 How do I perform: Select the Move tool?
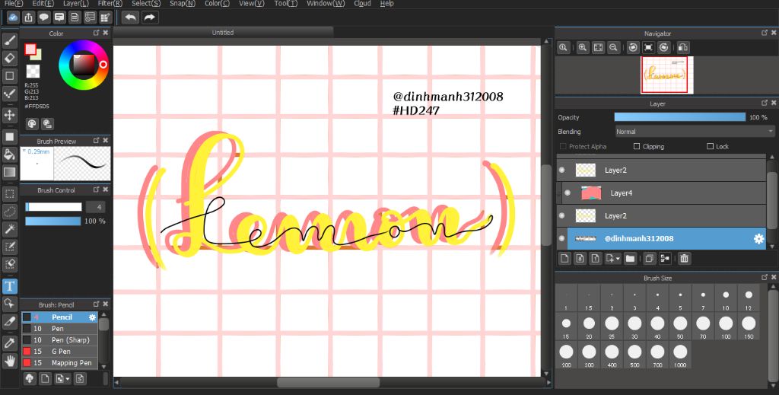pyautogui.click(x=9, y=115)
